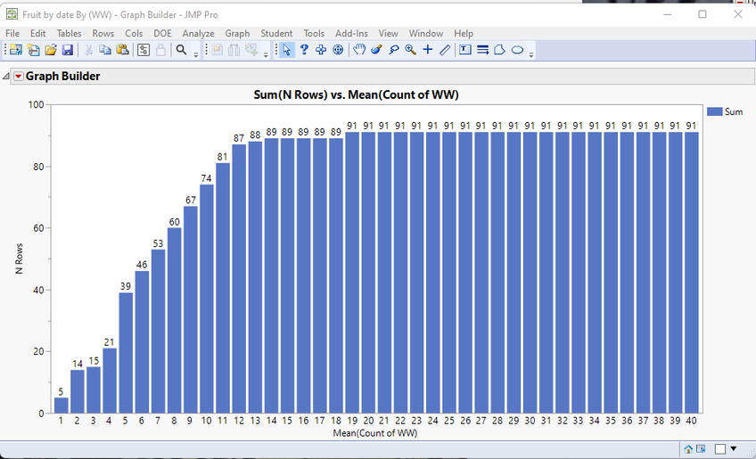Open the Add-Ins menu

(352, 33)
